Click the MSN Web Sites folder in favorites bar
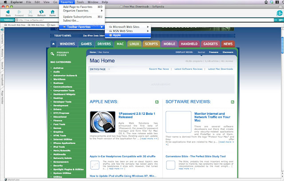Viewport: 284px width, 181px height. tap(36, 25)
